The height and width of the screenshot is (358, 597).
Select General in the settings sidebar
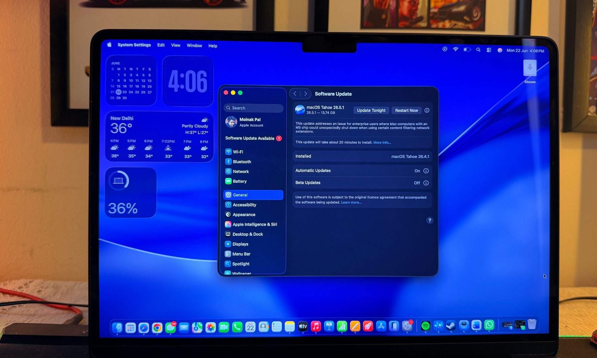click(253, 195)
